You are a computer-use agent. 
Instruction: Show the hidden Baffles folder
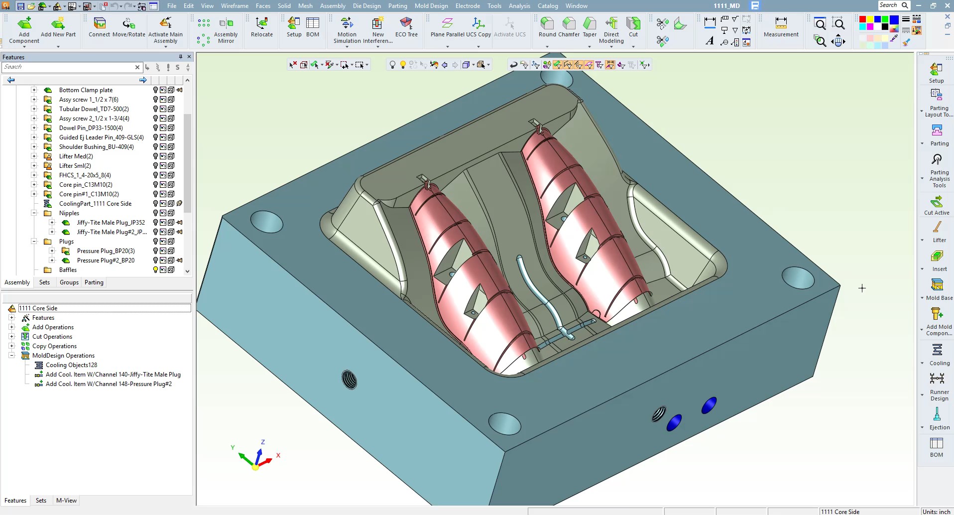click(x=155, y=270)
